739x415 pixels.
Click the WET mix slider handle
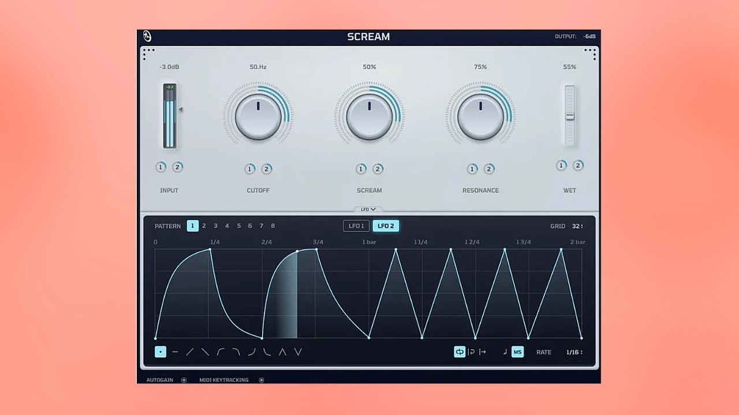570,116
